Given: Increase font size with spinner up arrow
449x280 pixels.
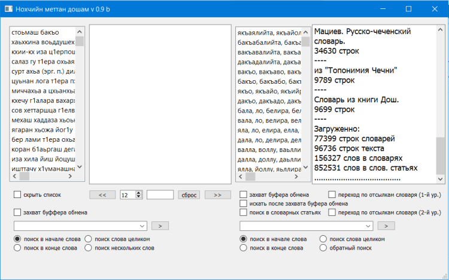Looking at the screenshot, I should [139, 193].
